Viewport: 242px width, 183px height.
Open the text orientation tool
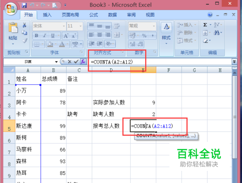110,44
